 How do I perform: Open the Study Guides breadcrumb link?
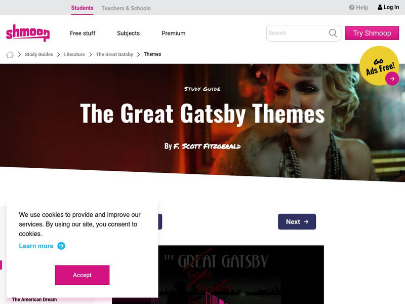pos(39,55)
